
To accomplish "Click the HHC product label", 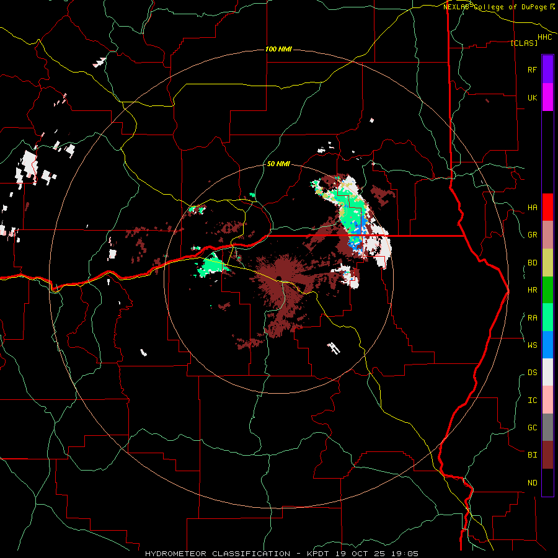I will [544, 37].
